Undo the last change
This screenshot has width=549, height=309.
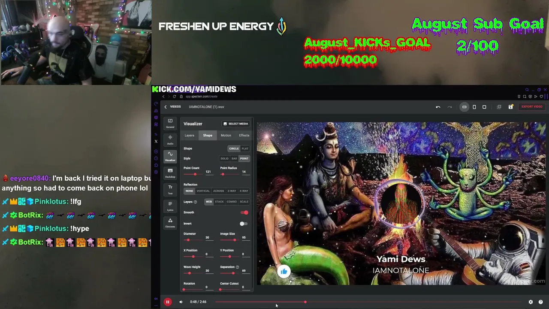[x=438, y=107]
